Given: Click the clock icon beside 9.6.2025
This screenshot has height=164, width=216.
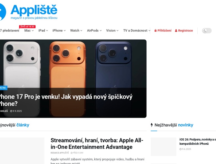Looking at the screenshot, I should pyautogui.click(x=180, y=149).
